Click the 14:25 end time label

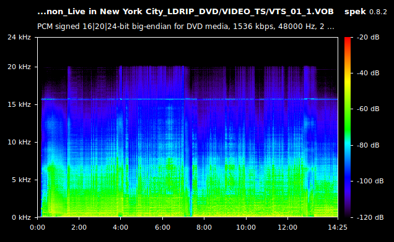coord(338,227)
